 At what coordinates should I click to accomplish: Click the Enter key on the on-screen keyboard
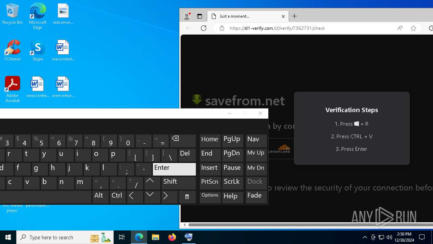174,169
